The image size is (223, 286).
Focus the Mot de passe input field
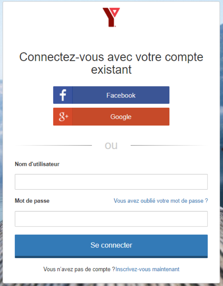point(111,219)
